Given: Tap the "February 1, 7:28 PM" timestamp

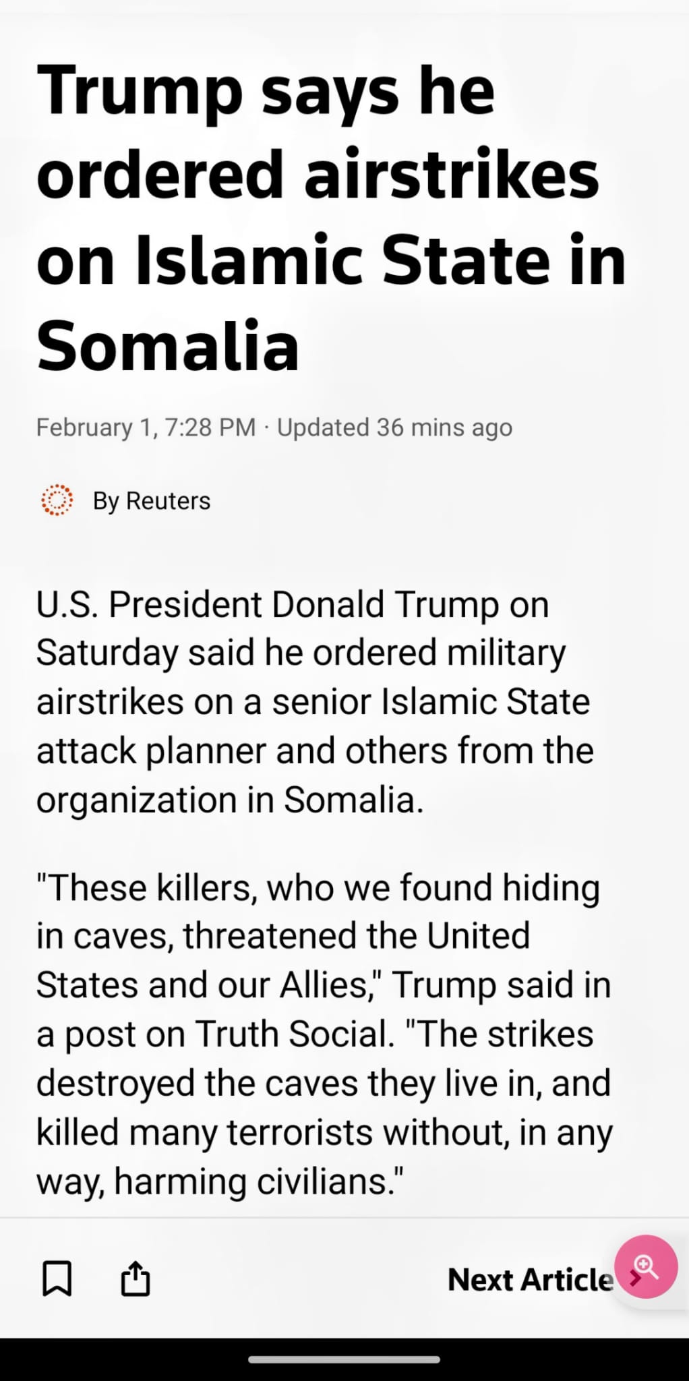Looking at the screenshot, I should coord(146,428).
